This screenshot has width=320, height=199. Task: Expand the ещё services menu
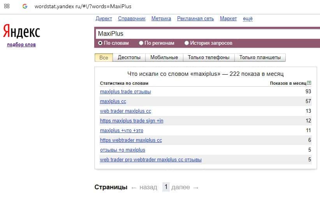[x=248, y=19]
